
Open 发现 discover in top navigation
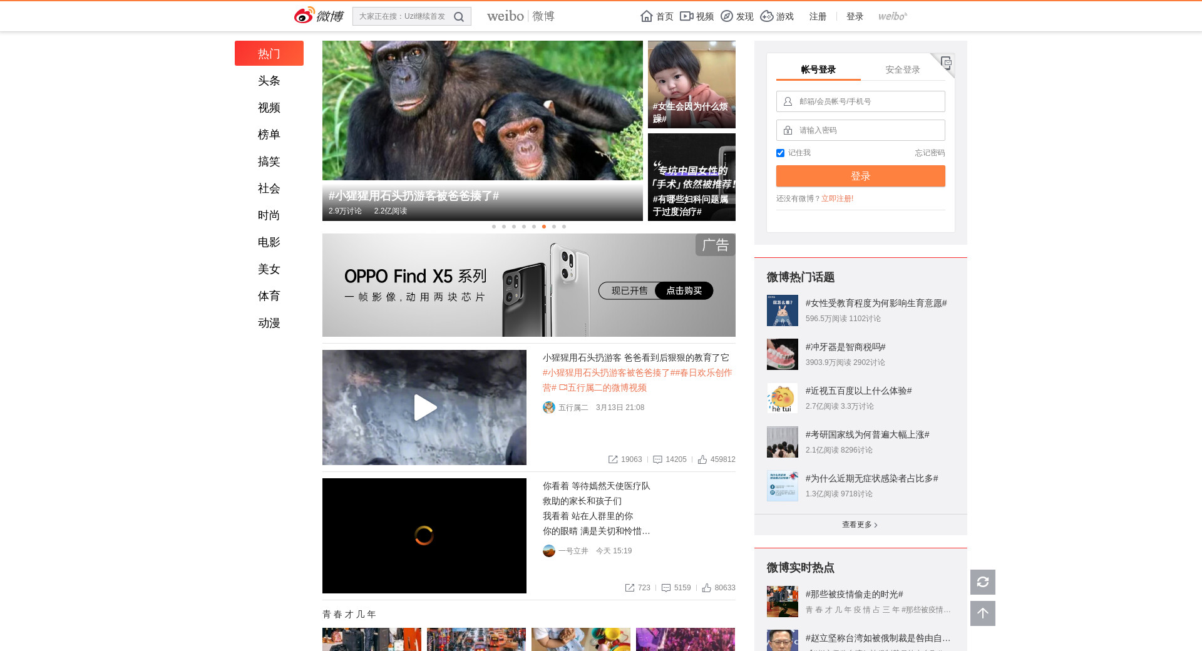pyautogui.click(x=737, y=16)
